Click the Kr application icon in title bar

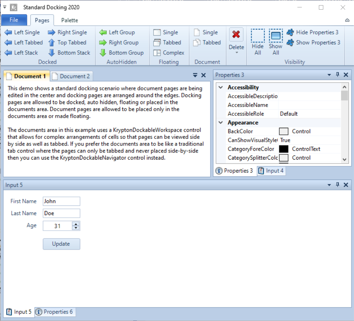pyautogui.click(x=14, y=7)
